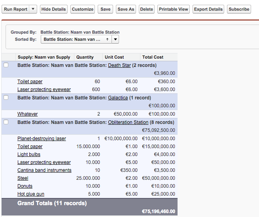
Task: Click the Grouped By value text
Action: [x=80, y=32]
